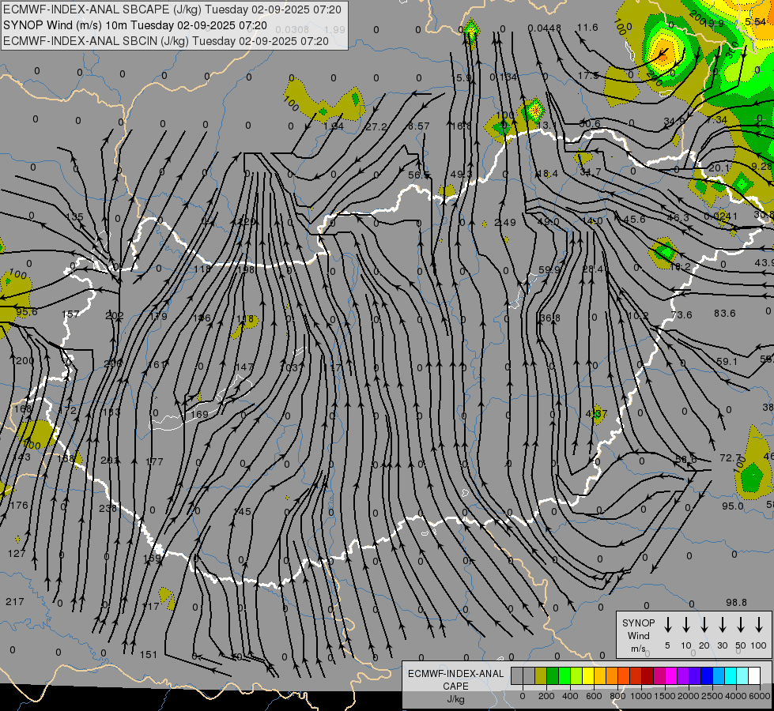Screen dimensions: 774x711
Task: Click the map value 176
Action: 19,506
